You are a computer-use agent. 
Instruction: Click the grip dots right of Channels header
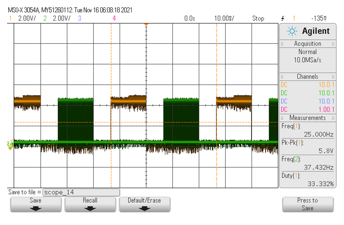[333, 77]
